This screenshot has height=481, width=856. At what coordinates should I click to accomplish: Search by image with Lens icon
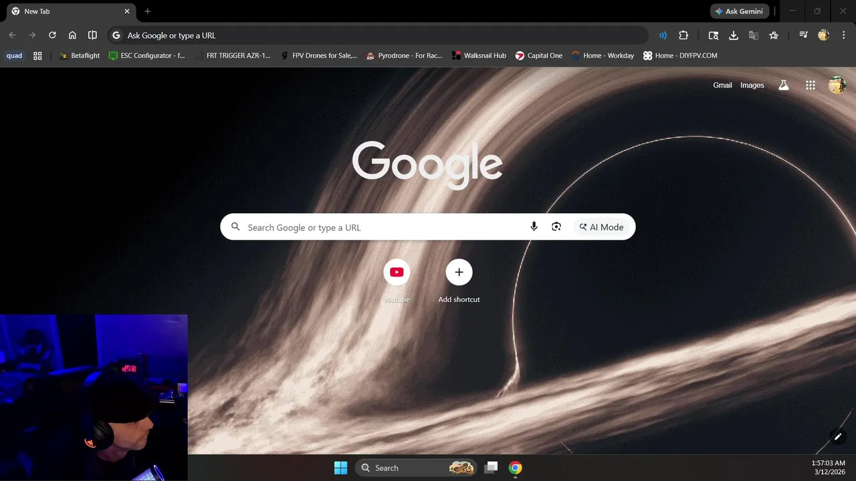pos(556,227)
